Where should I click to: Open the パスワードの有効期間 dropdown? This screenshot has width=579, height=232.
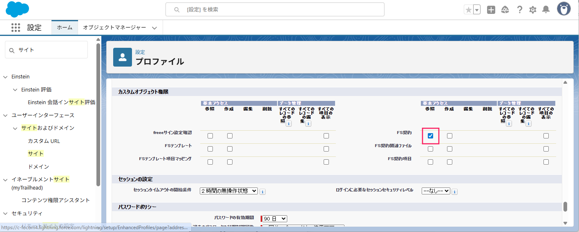275,219
